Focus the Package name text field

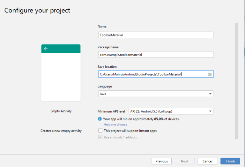pyautogui.click(x=155, y=55)
